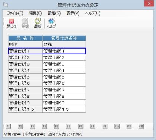Select 財務 in 元名称 column

coord(25,44)
